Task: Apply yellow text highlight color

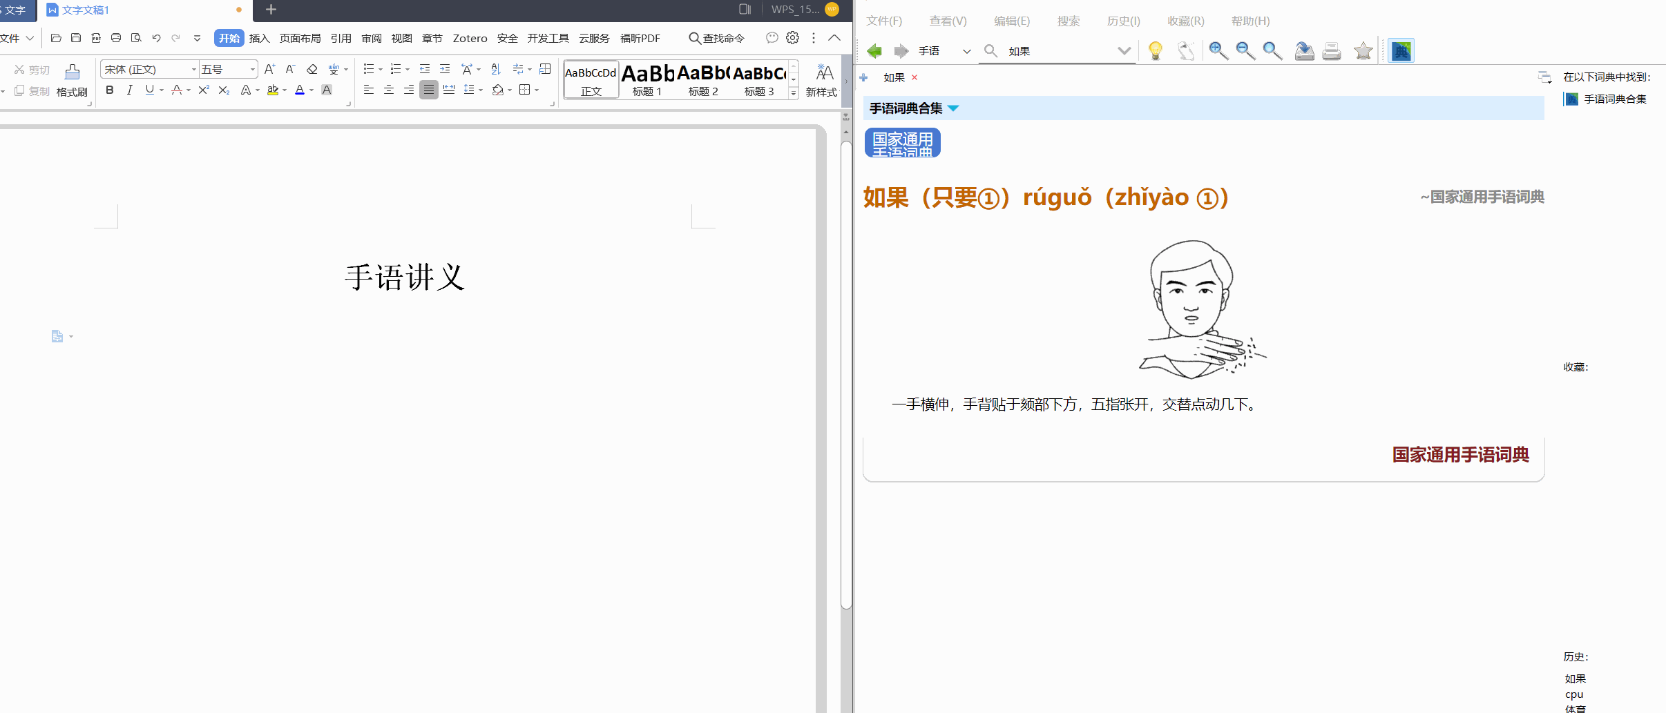Action: (x=272, y=90)
